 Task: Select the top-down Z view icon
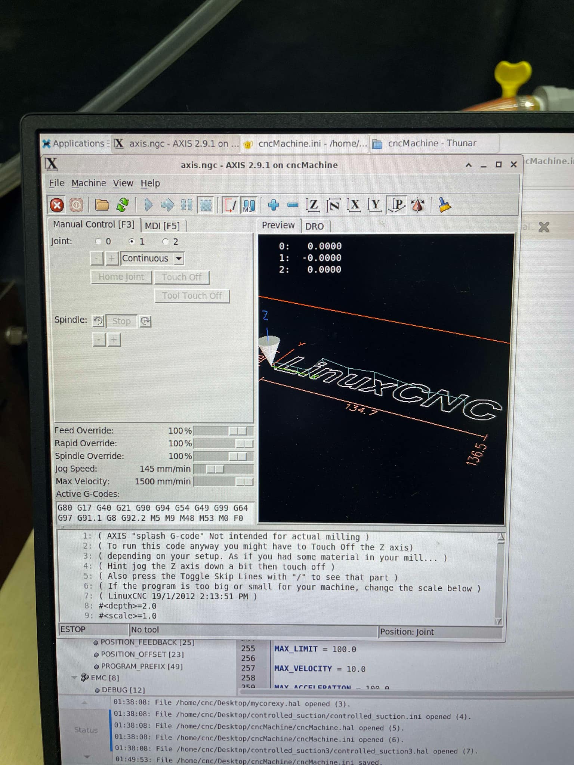[x=312, y=205]
